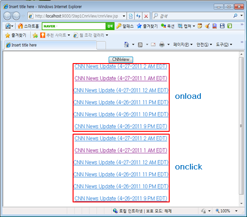Click the add-to-favorites-bar star icon
Viewport: 247px width, 217px height.
click(x=35, y=35)
